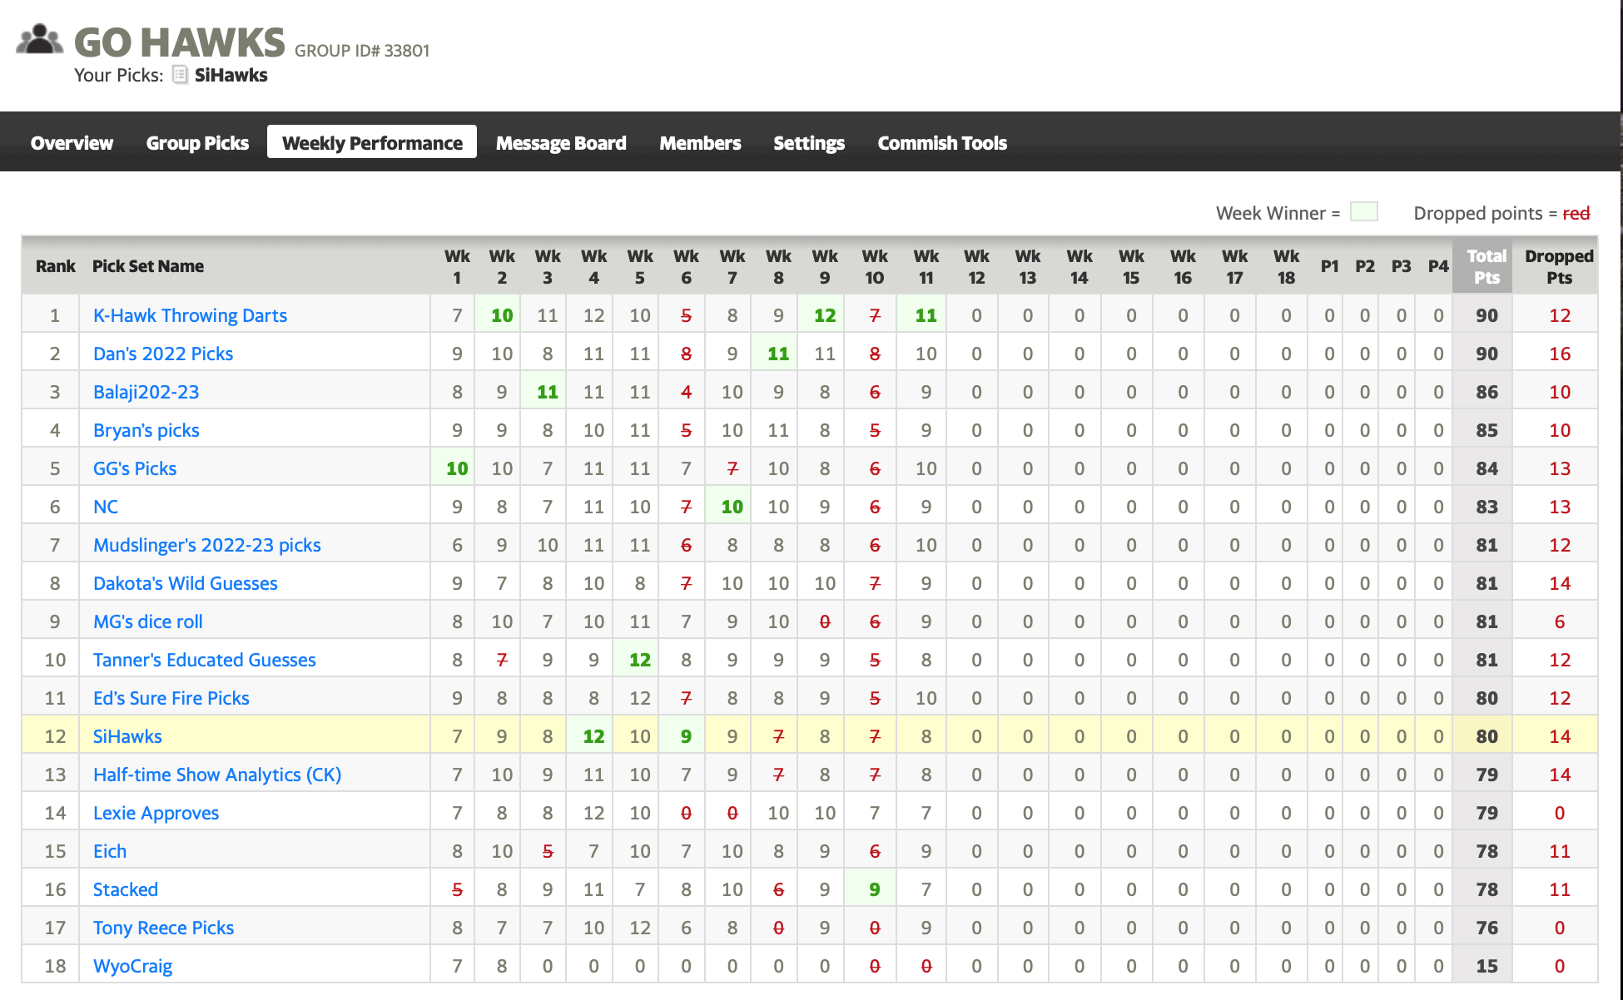Click K-Hawk Throwing Darts Wk 9 score 12

tap(825, 315)
